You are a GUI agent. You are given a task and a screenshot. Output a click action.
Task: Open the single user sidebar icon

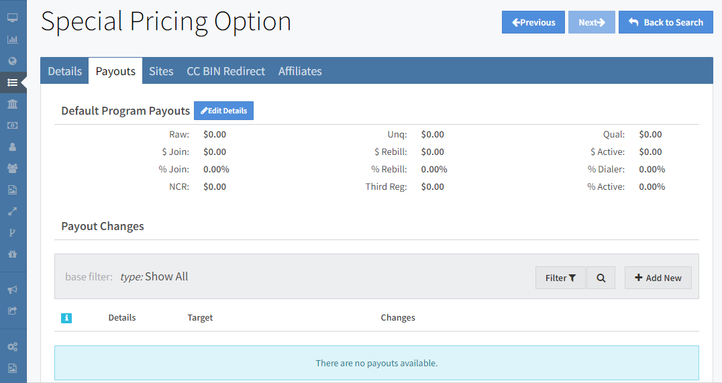coord(12,147)
